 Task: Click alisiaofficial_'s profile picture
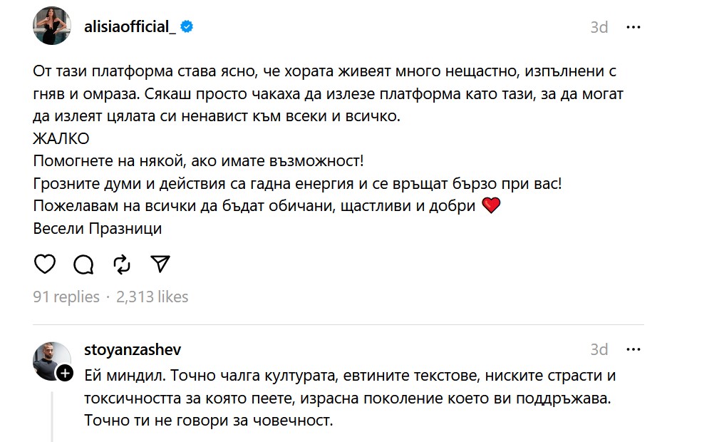51,27
